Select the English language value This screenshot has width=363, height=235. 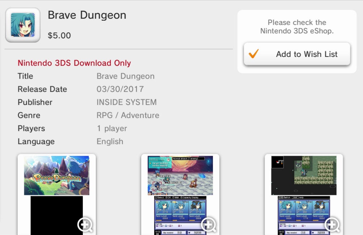[x=110, y=141]
